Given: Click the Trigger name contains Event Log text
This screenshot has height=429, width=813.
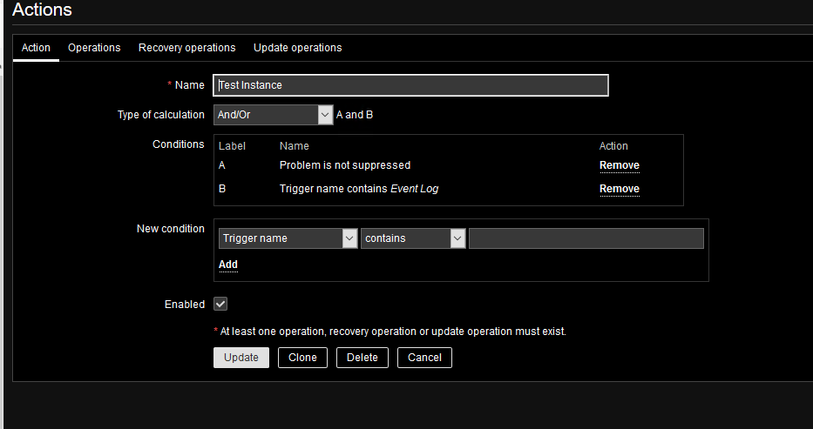Looking at the screenshot, I should tap(358, 189).
